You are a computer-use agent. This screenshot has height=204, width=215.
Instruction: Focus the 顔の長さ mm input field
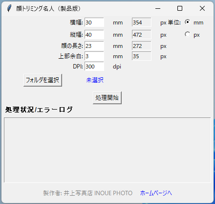94,46
